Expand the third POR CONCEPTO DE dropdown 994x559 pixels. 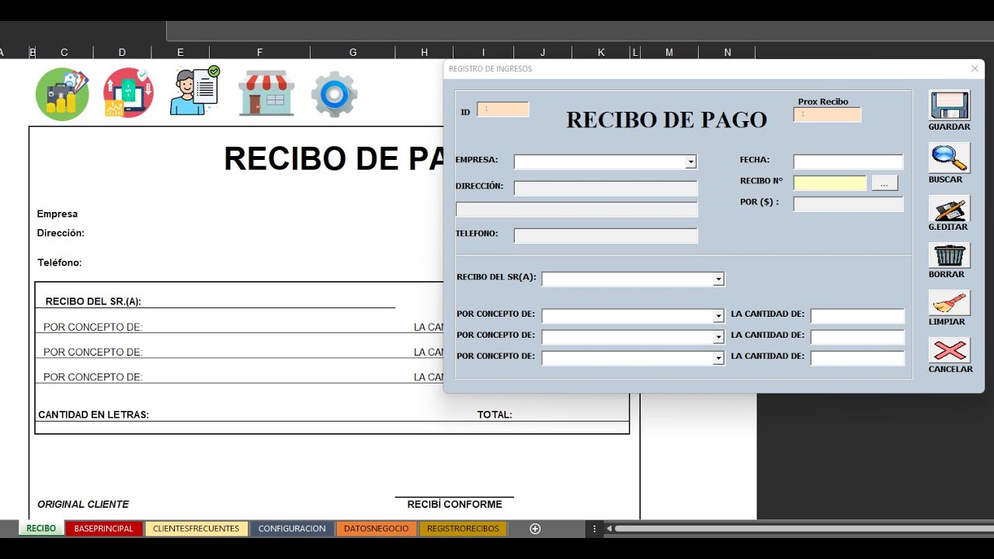pyautogui.click(x=718, y=358)
